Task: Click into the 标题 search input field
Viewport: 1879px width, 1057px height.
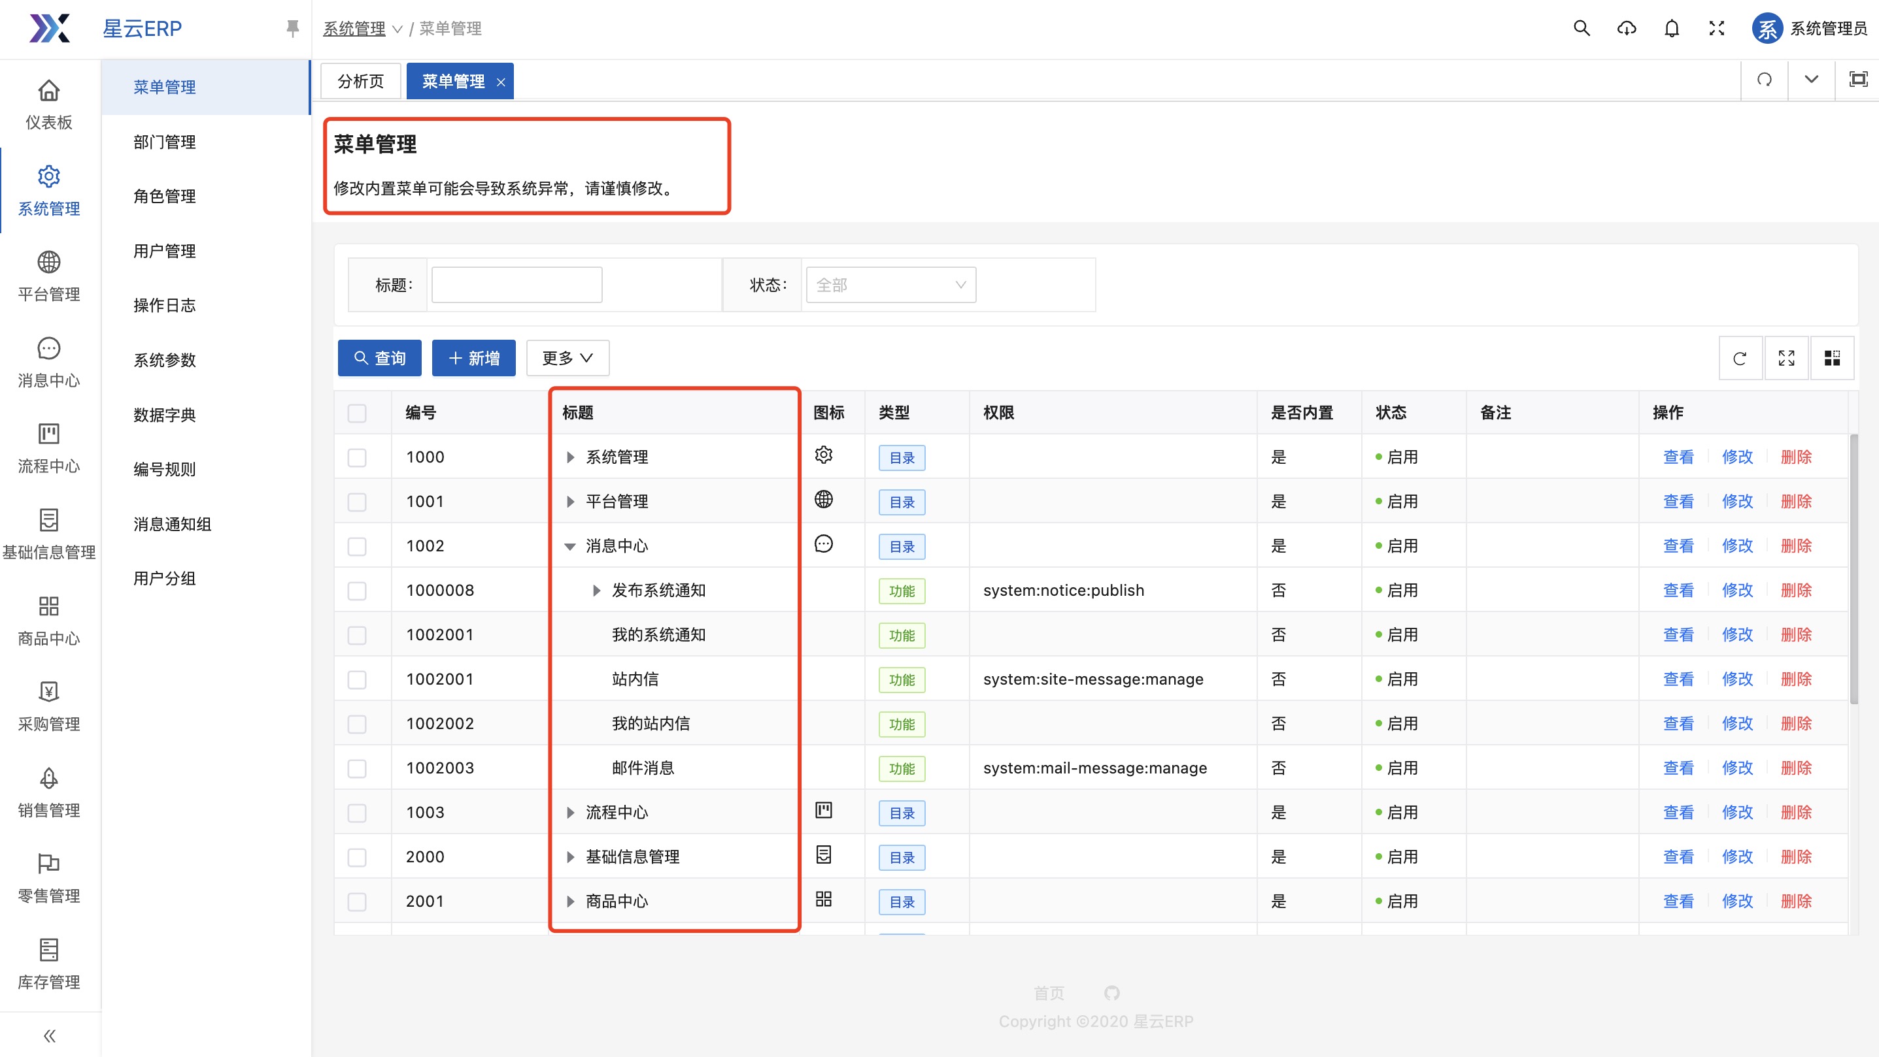Action: (516, 285)
